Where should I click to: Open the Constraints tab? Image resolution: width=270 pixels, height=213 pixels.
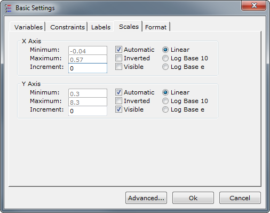(67, 27)
